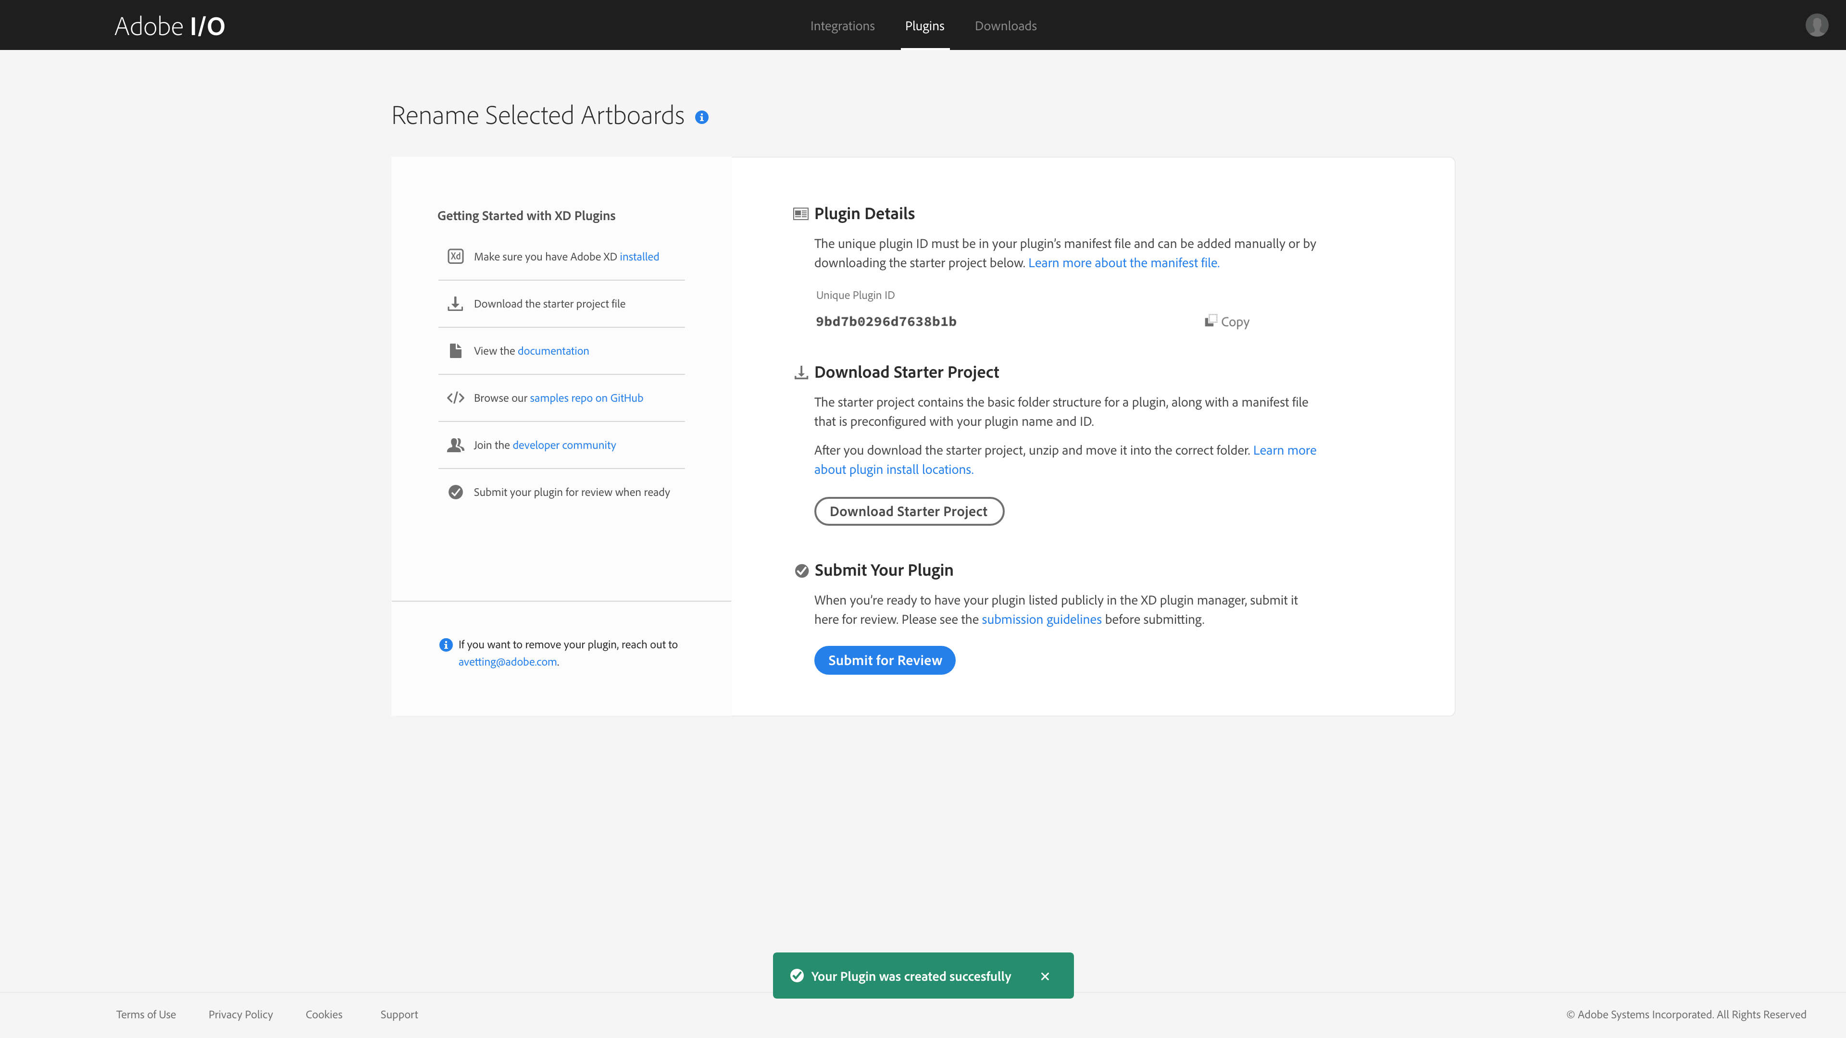Click the code brackets icon beside samples repo
This screenshot has width=1846, height=1038.
pos(456,397)
